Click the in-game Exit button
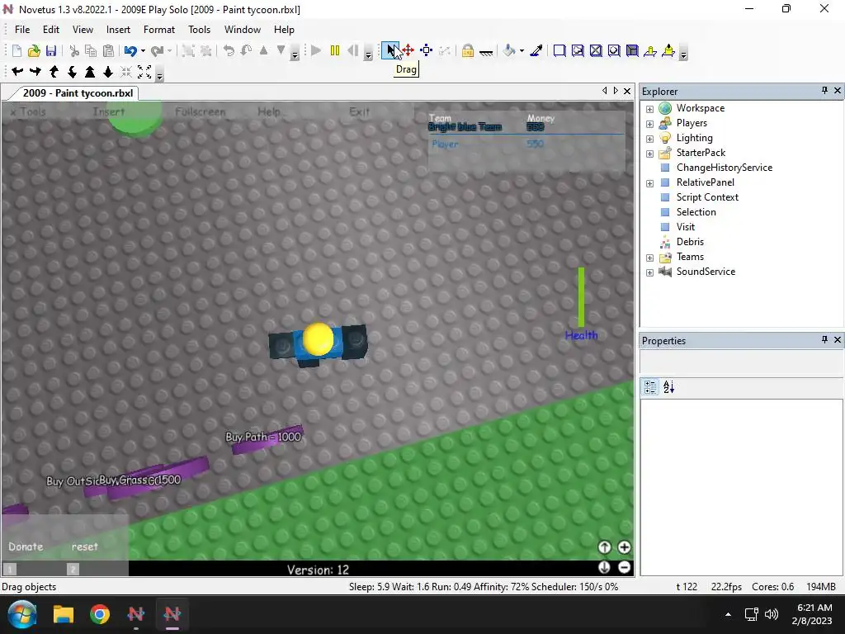Viewport: 845px width, 634px height. pos(359,111)
